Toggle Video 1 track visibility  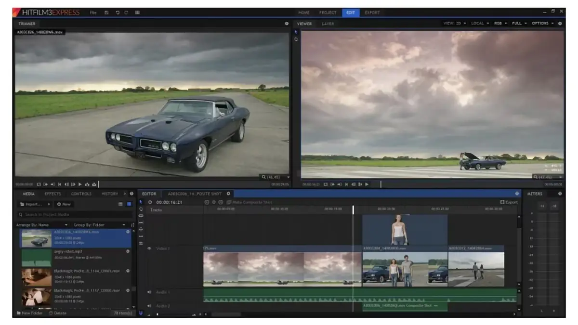(x=149, y=248)
